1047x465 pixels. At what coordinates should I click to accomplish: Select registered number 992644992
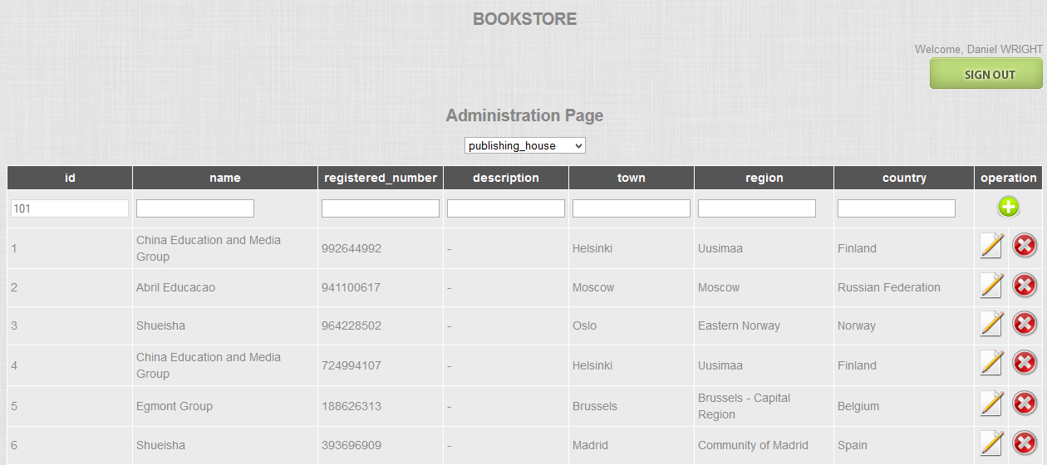pos(351,248)
